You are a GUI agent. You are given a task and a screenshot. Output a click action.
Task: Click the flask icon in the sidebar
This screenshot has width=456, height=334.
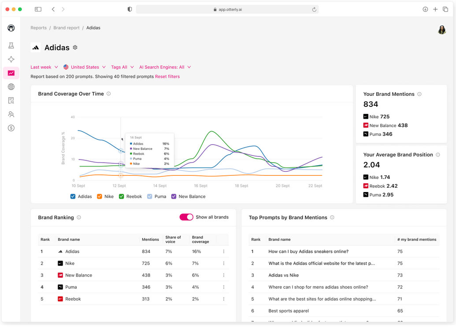11,46
